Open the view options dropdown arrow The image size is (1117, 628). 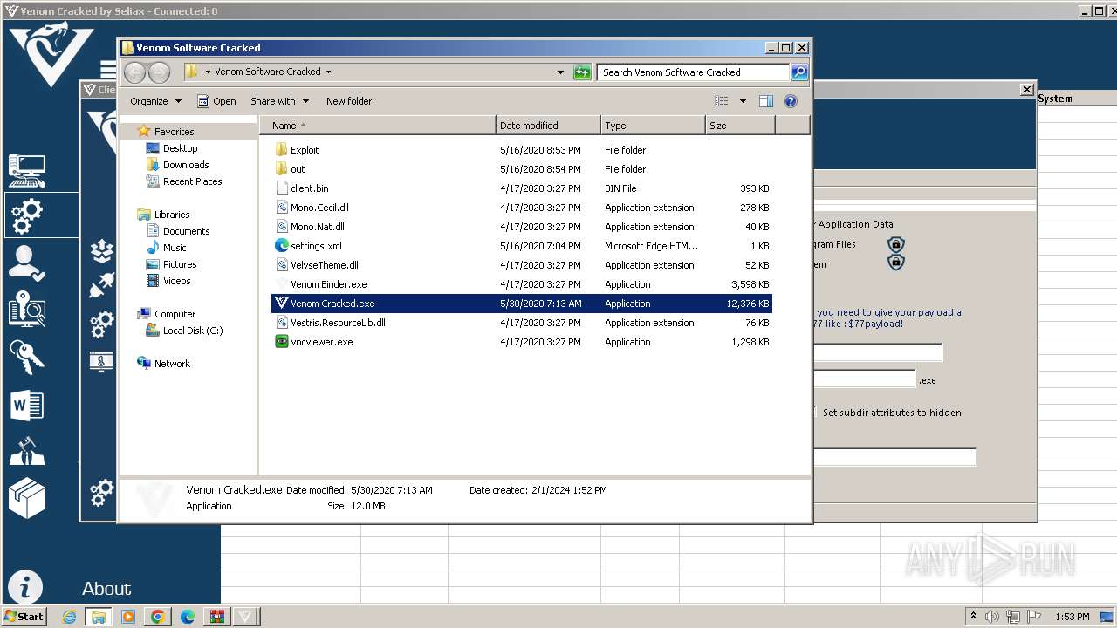[x=743, y=101]
